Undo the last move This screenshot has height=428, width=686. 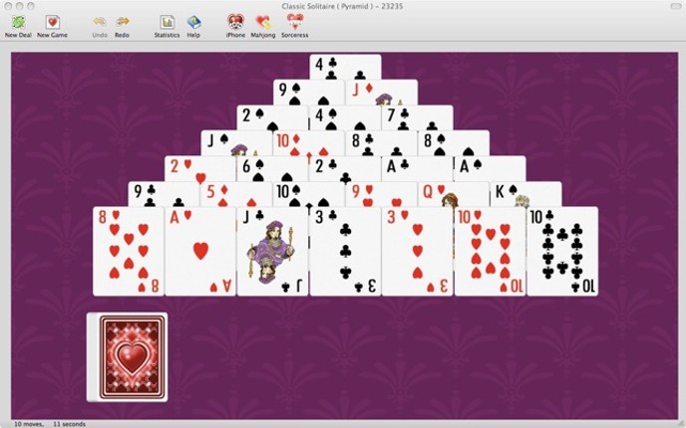click(x=100, y=26)
